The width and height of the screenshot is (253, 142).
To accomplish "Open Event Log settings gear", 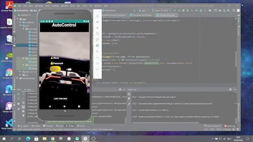I will pyautogui.click(x=230, y=90).
